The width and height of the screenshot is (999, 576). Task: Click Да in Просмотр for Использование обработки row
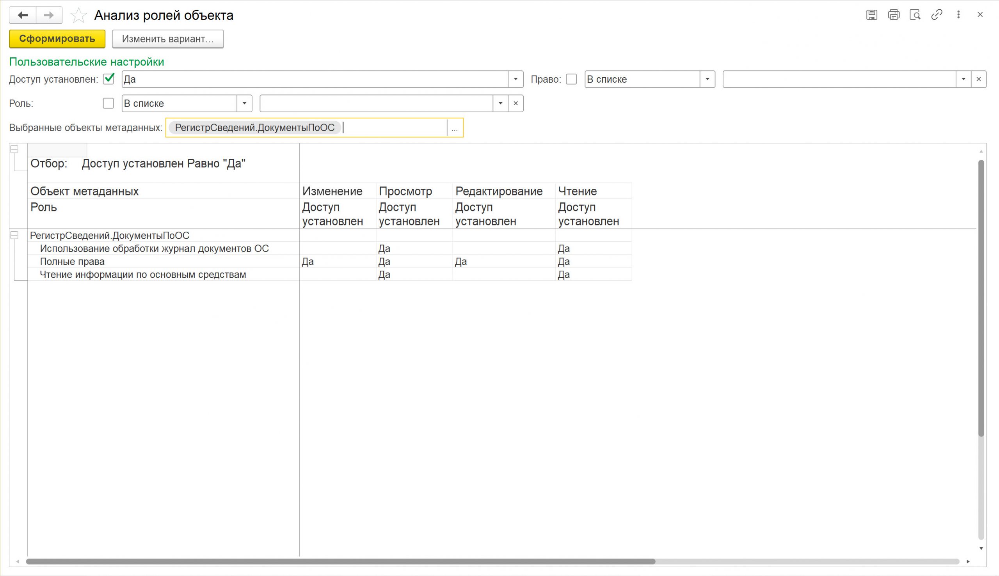tap(384, 248)
